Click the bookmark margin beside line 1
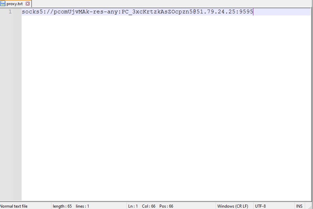 [17, 12]
